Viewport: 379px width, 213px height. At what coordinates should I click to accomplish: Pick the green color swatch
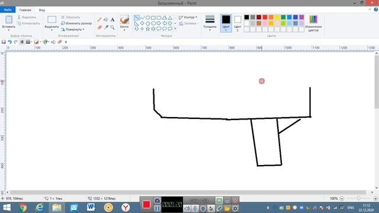[x=283, y=17]
